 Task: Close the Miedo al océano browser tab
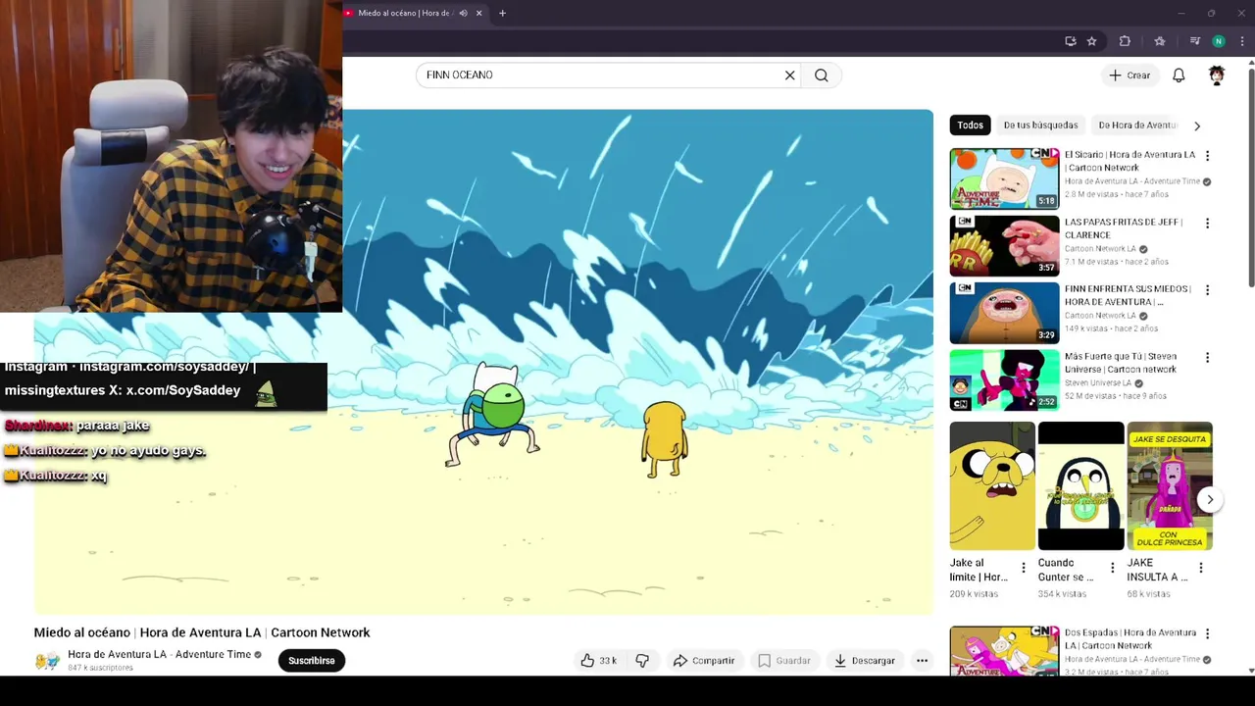(478, 13)
